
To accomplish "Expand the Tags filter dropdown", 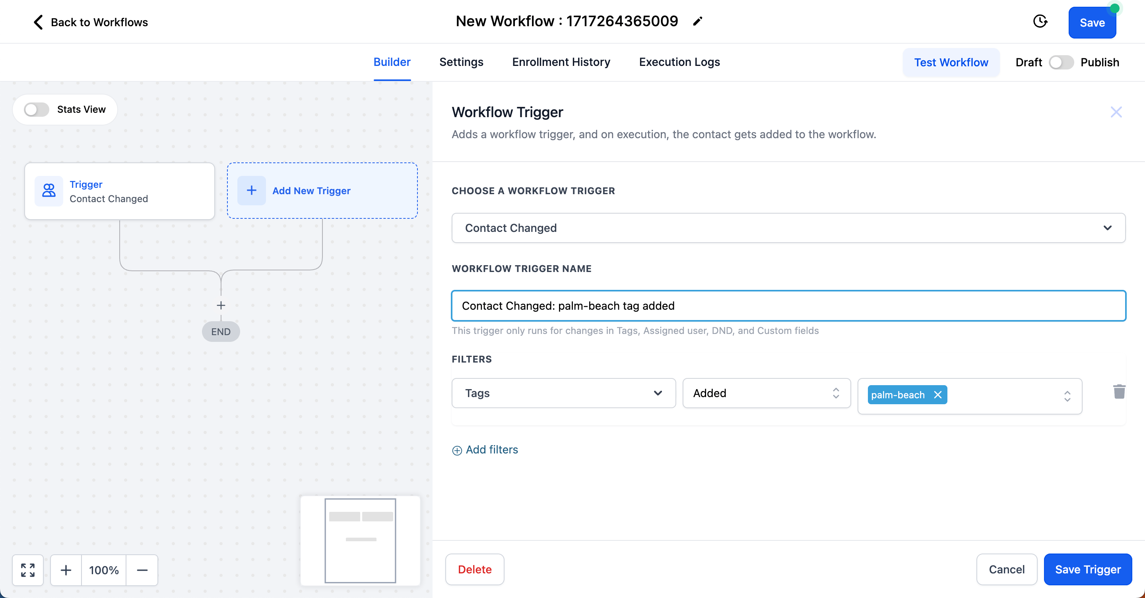I will coord(563,393).
